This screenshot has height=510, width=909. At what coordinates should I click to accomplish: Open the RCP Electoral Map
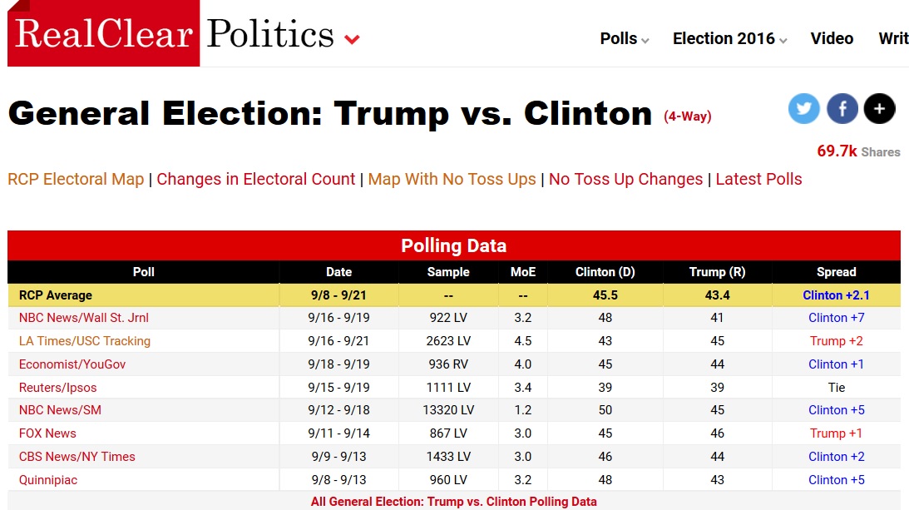tap(76, 179)
